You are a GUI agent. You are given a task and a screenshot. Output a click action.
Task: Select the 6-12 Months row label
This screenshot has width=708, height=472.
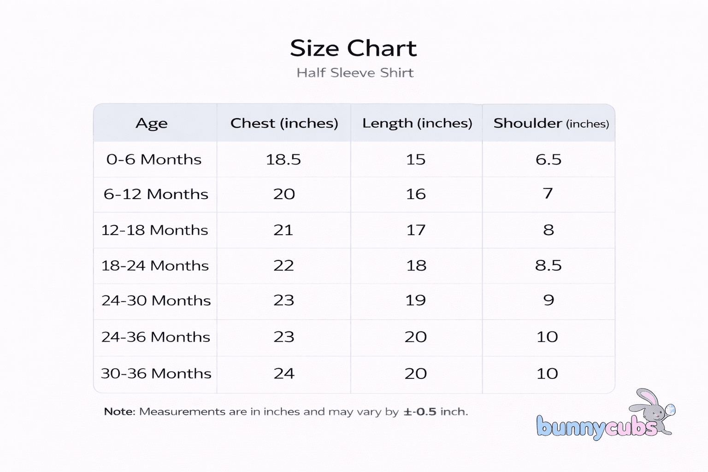(156, 194)
